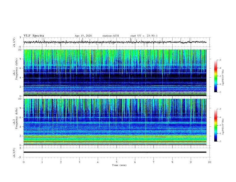Click the time axis tick label "0"
Image resolution: width=236 pixels, height=182 pixels.
click(24, 162)
